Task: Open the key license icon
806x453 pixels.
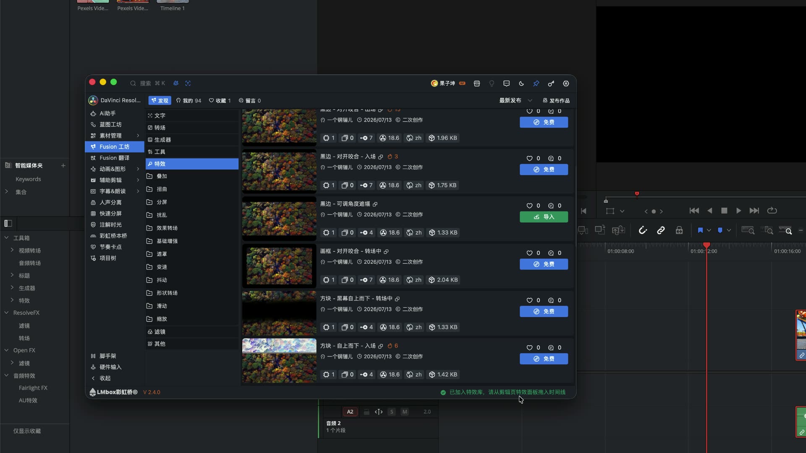Action: [551, 83]
